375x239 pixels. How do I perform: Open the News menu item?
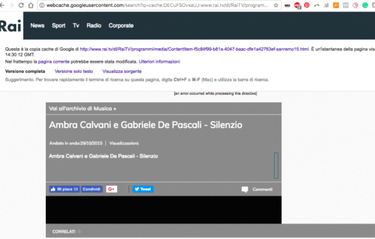coord(37,26)
